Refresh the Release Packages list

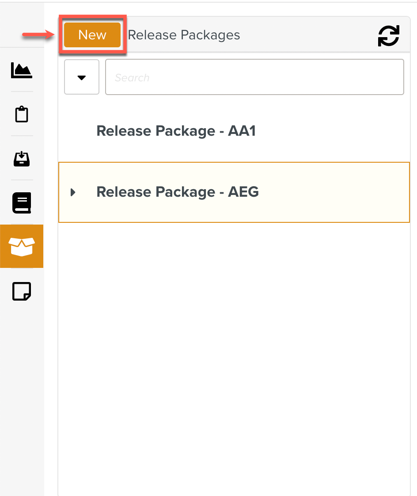tap(388, 36)
